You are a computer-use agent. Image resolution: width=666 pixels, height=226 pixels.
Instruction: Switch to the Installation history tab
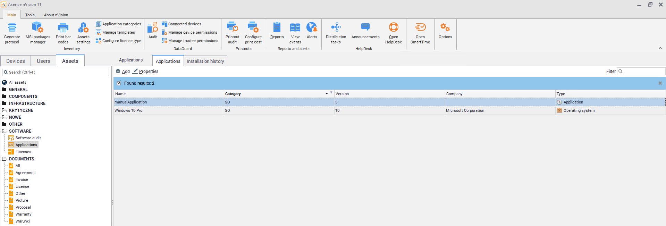pyautogui.click(x=205, y=61)
